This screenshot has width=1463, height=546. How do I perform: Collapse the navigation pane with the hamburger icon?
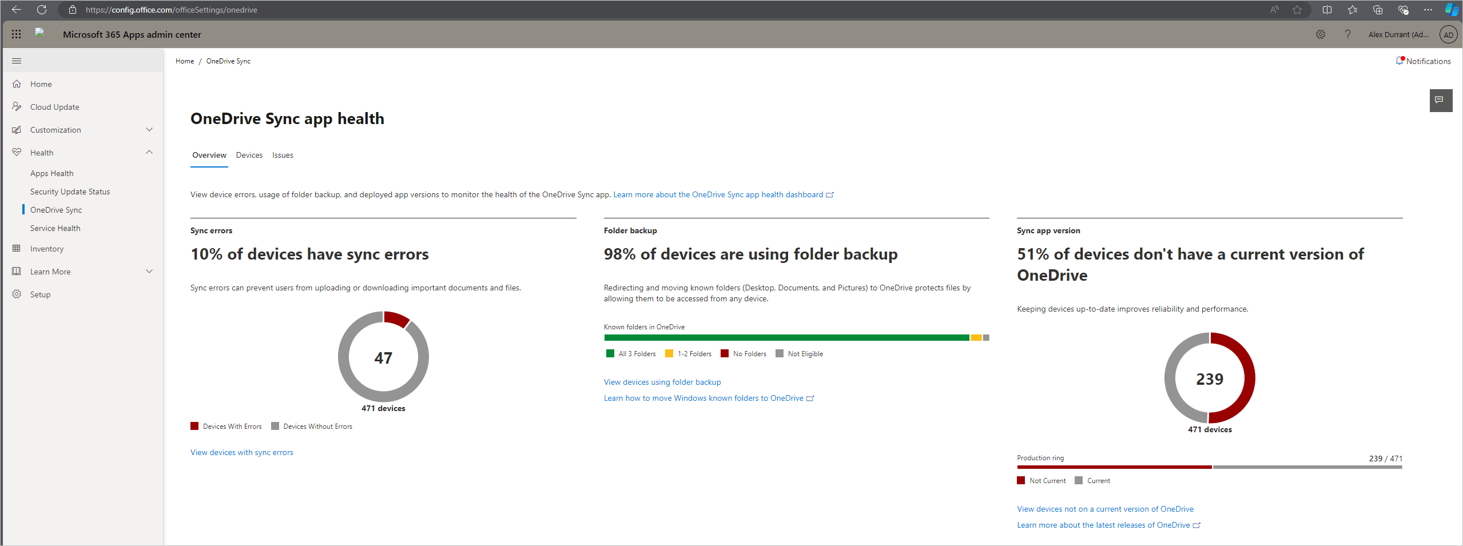[17, 61]
